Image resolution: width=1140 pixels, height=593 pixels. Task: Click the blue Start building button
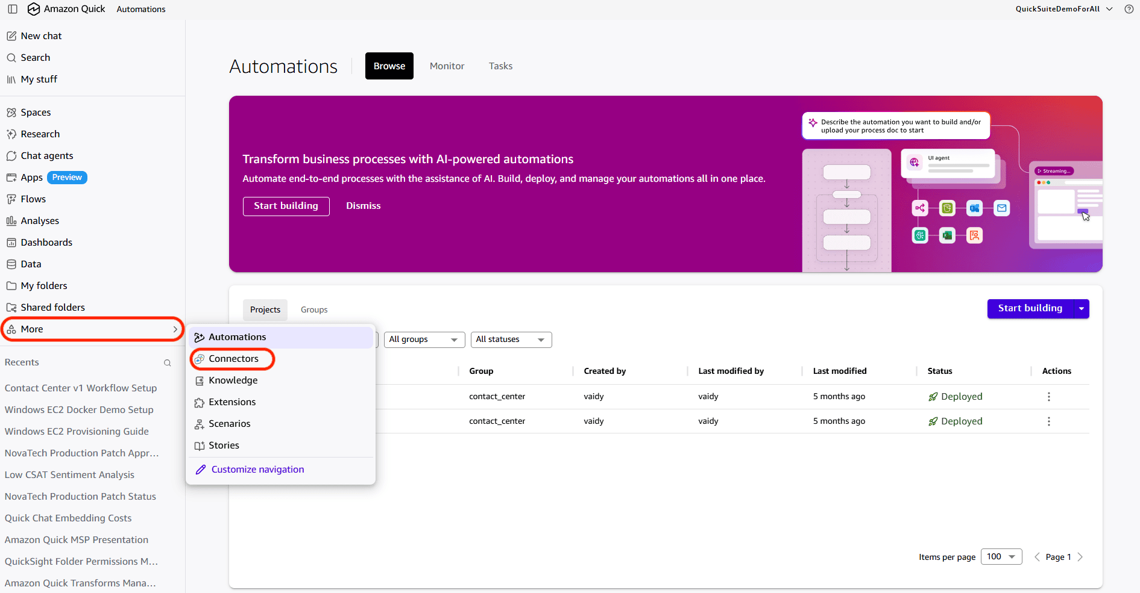point(1031,309)
